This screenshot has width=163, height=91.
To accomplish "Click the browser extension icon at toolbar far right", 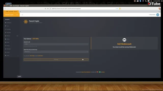I will [x=159, y=9].
